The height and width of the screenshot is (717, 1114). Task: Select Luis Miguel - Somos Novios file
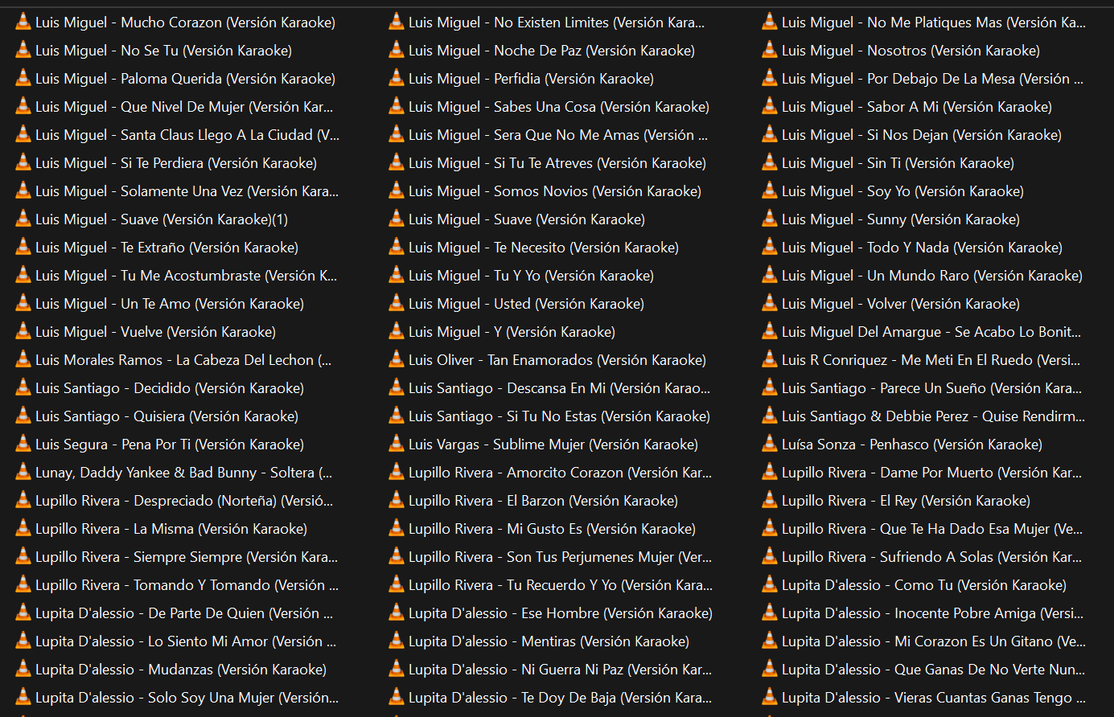pyautogui.click(x=554, y=191)
